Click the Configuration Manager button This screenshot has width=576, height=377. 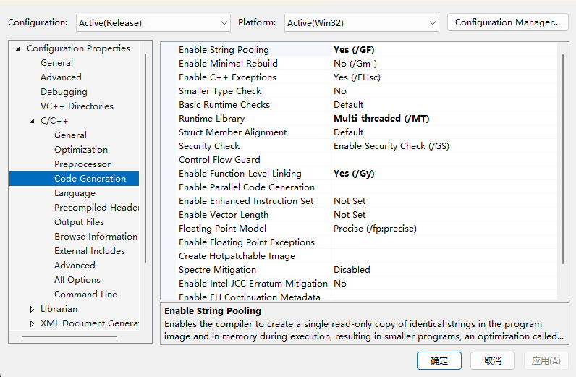pyautogui.click(x=507, y=22)
